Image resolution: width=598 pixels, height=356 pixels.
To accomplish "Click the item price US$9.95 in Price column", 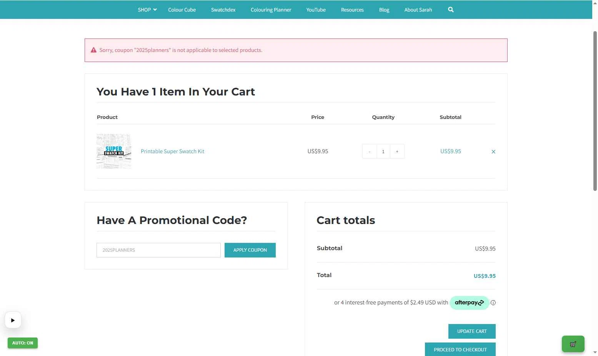I will click(318, 151).
